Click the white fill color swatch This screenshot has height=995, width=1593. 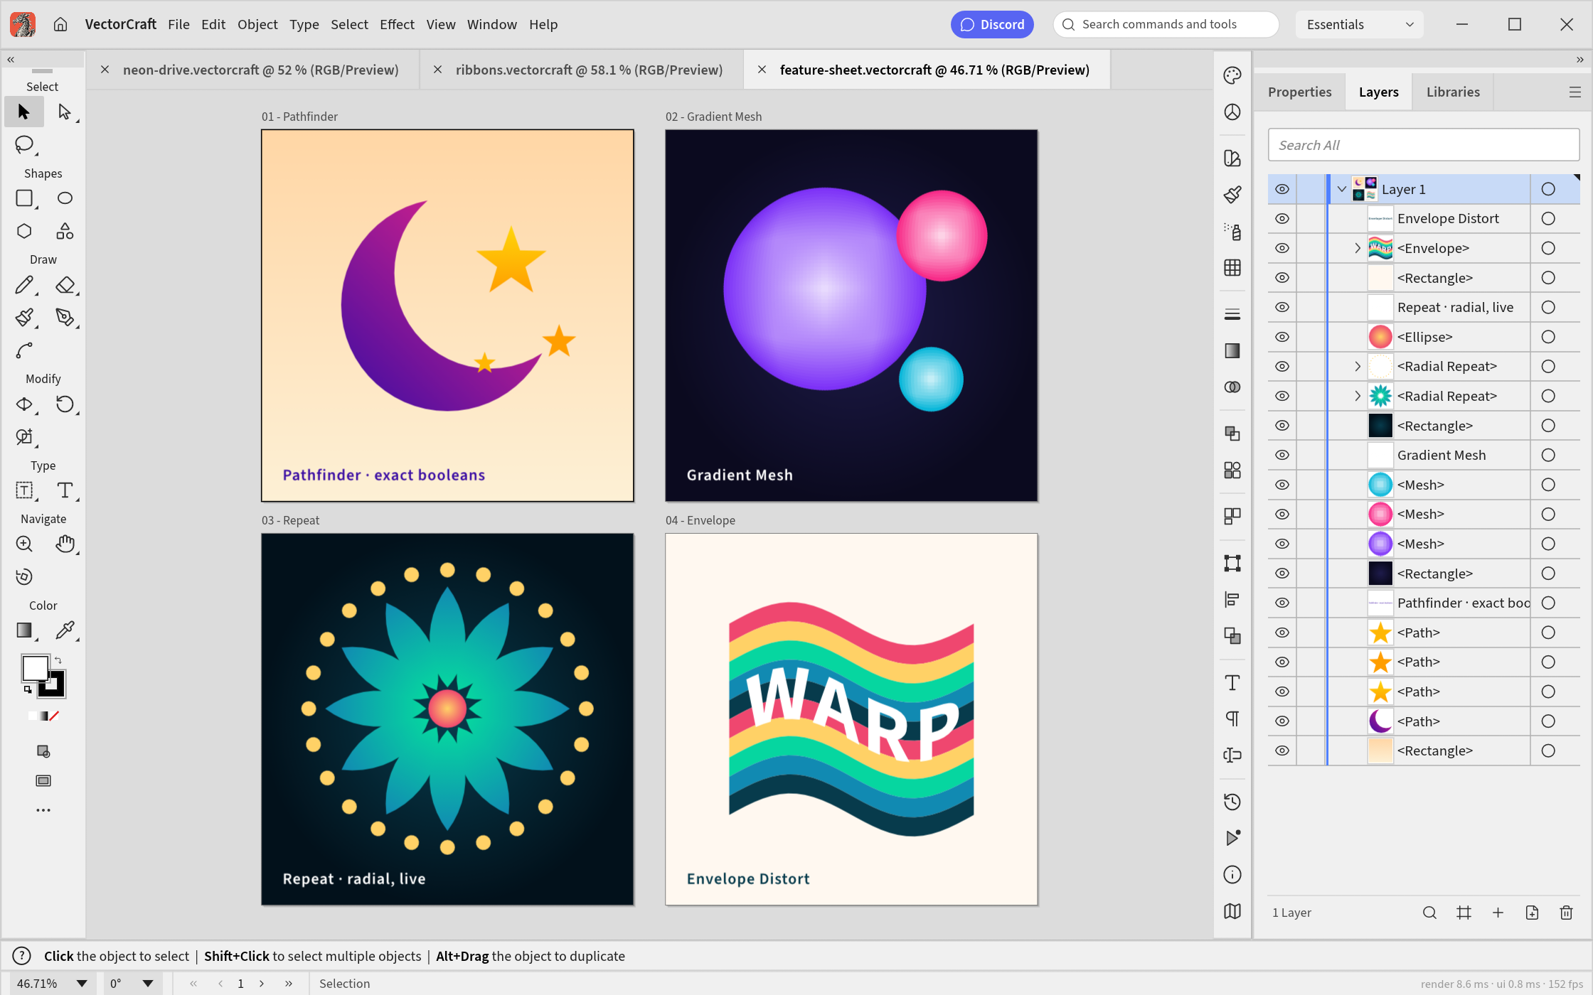click(x=34, y=667)
